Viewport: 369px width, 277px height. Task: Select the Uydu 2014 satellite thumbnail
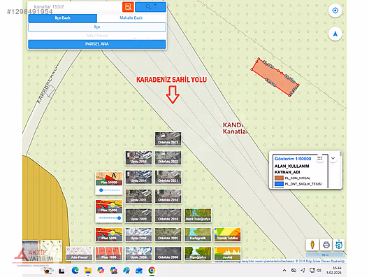click(x=138, y=177)
